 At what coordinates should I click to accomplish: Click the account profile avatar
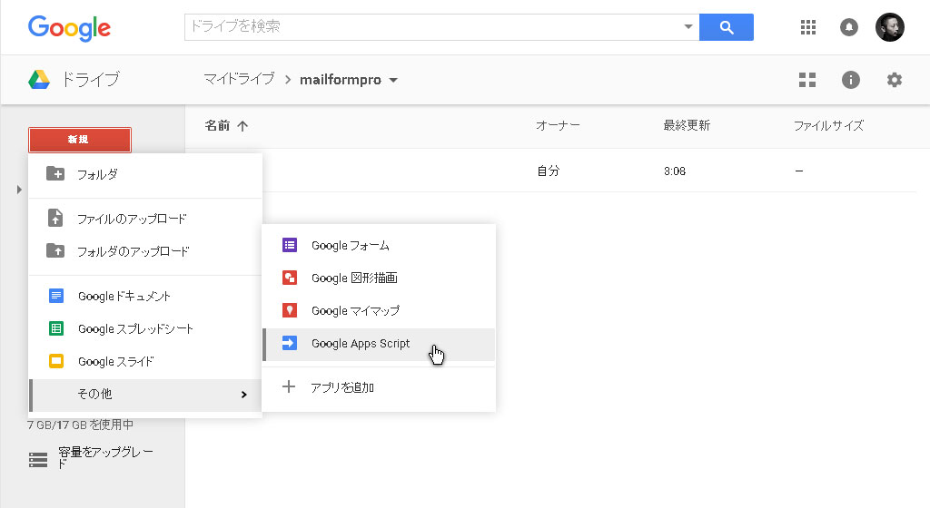point(890,27)
